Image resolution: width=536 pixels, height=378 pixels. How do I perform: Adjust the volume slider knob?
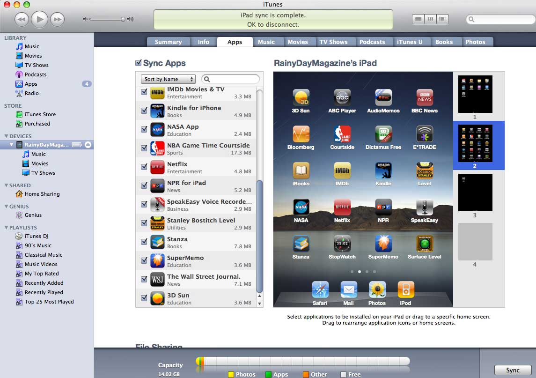tap(123, 19)
